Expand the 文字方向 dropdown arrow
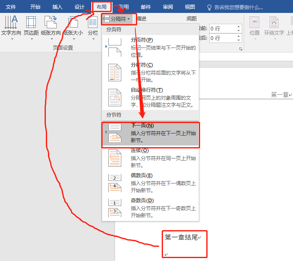Image resolution: width=293 pixels, height=261 pixels. pyautogui.click(x=12, y=39)
